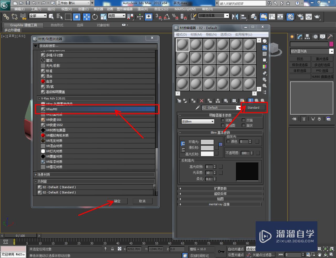Click the Unlink Selection tool
The height and width of the screenshot is (258, 336).
14,17
